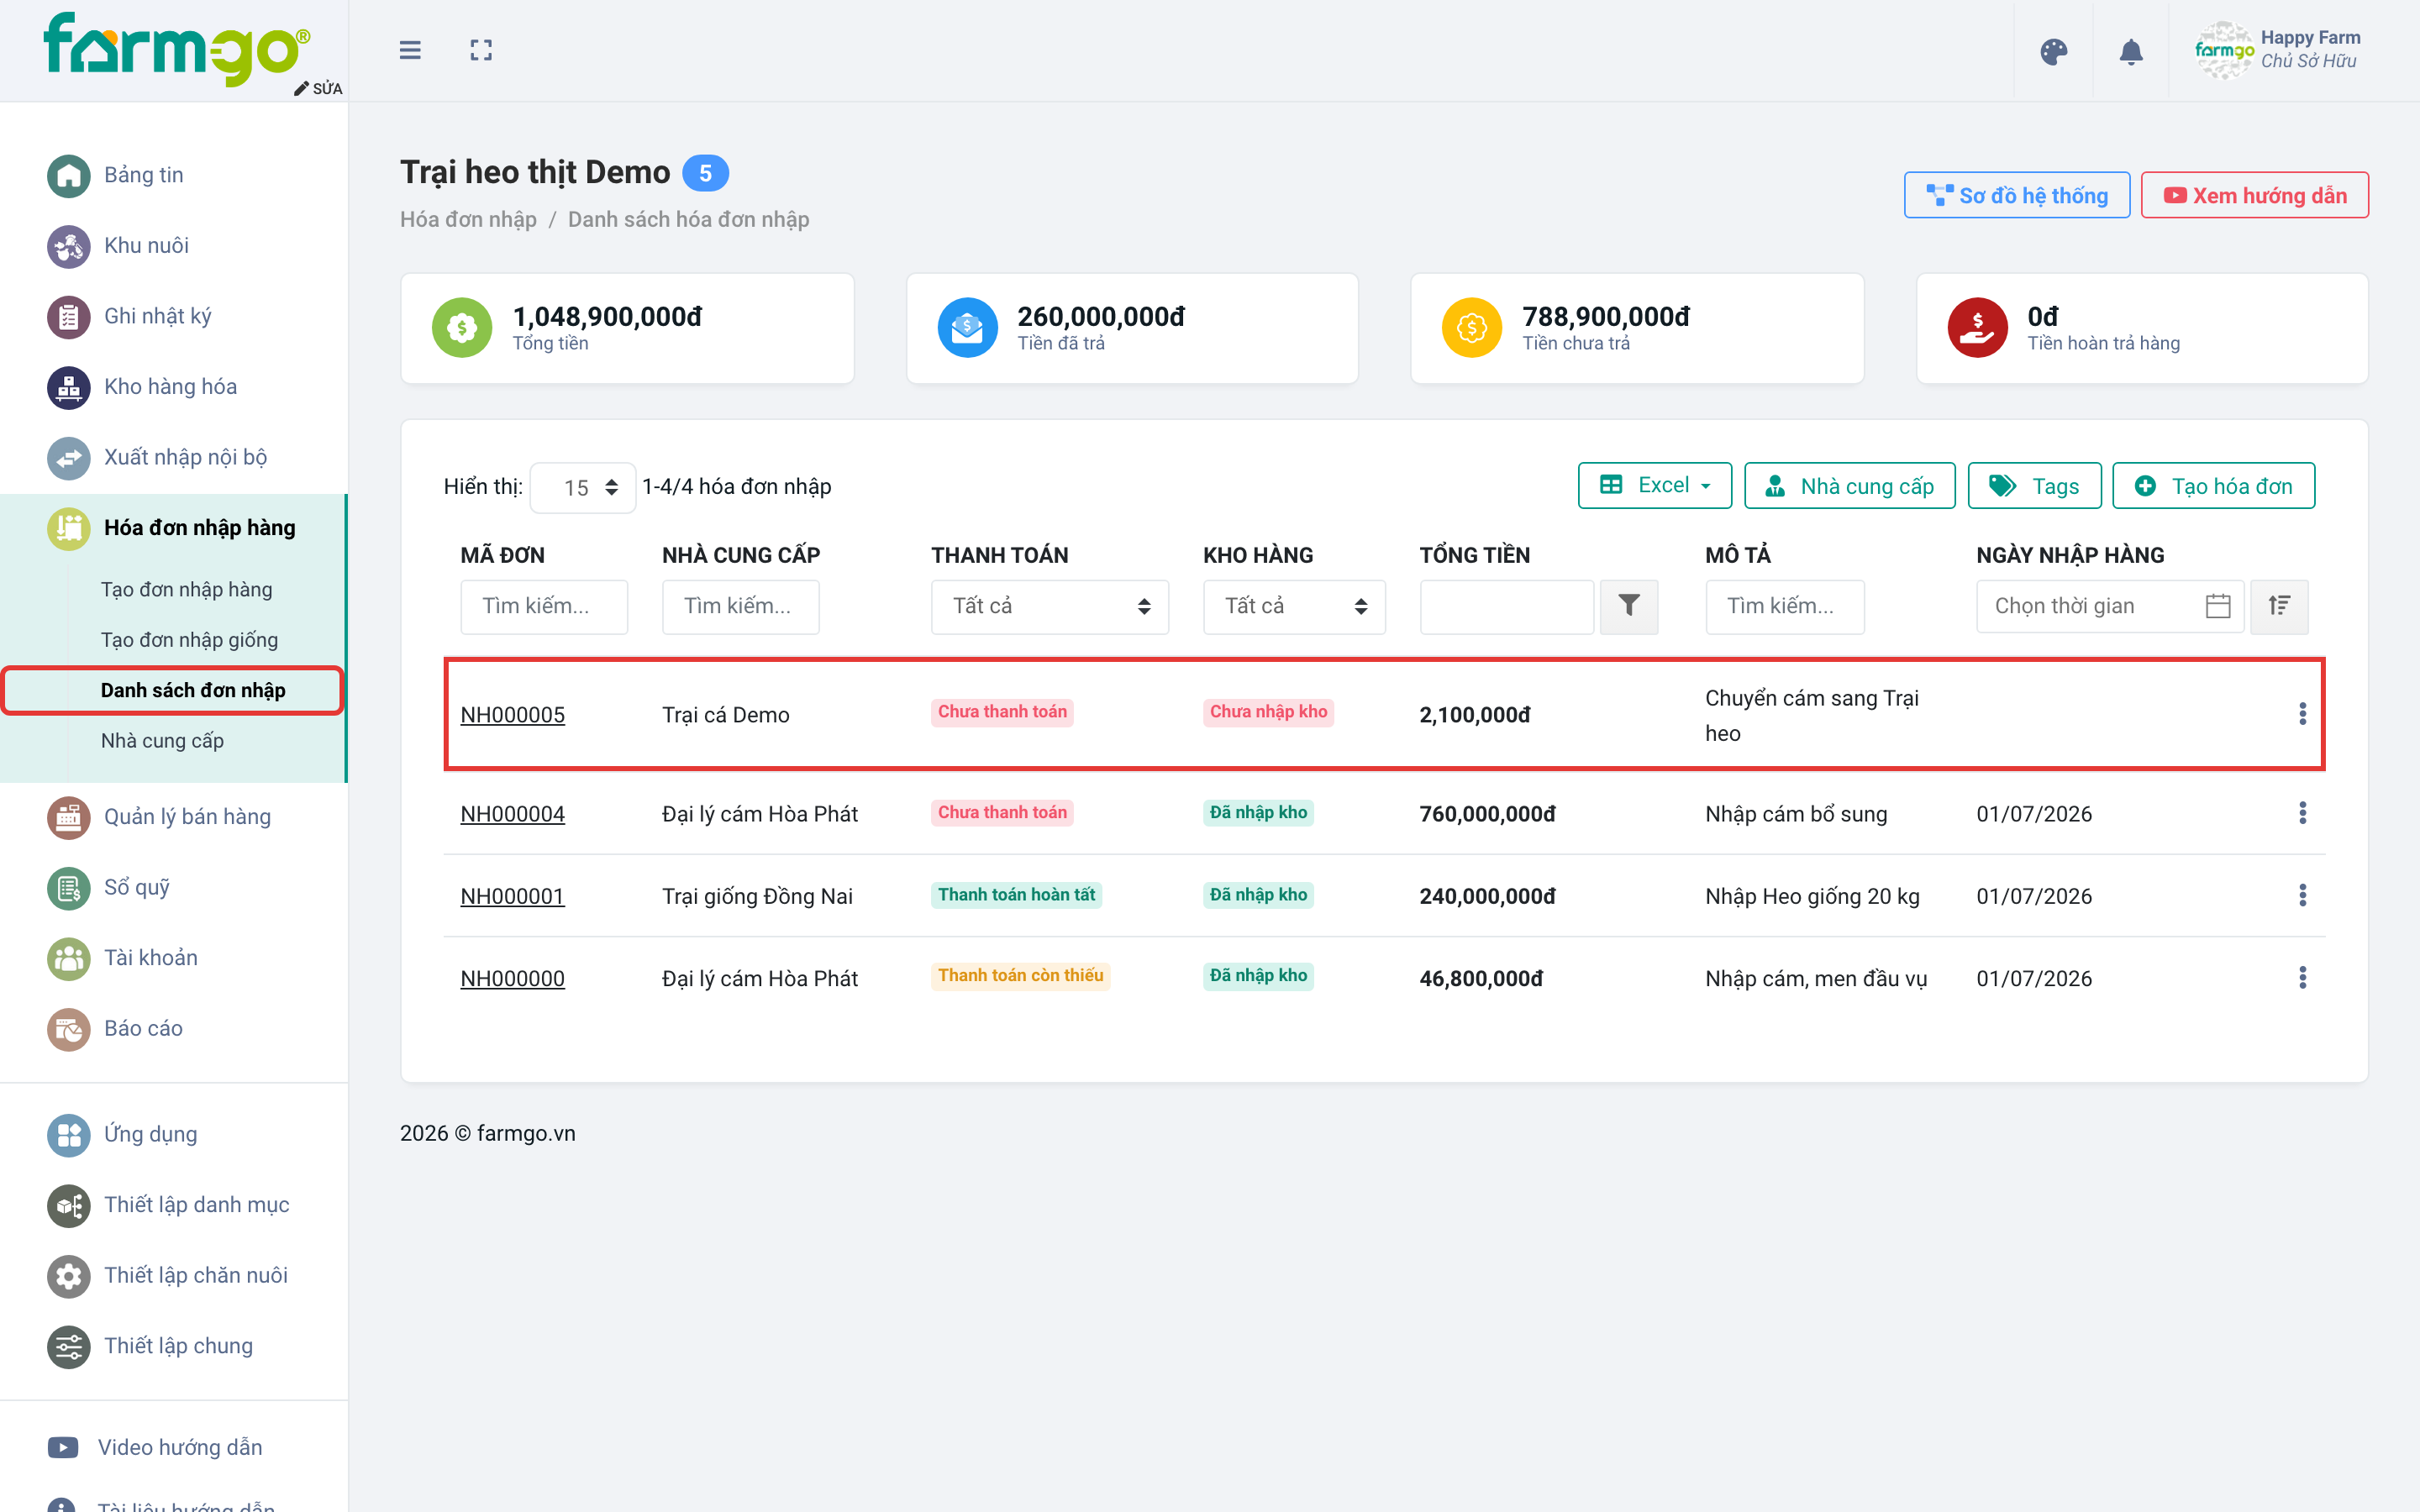Viewport: 2420px width, 1512px height.
Task: Go to Quản lý bán hàng menu label
Action: click(187, 817)
